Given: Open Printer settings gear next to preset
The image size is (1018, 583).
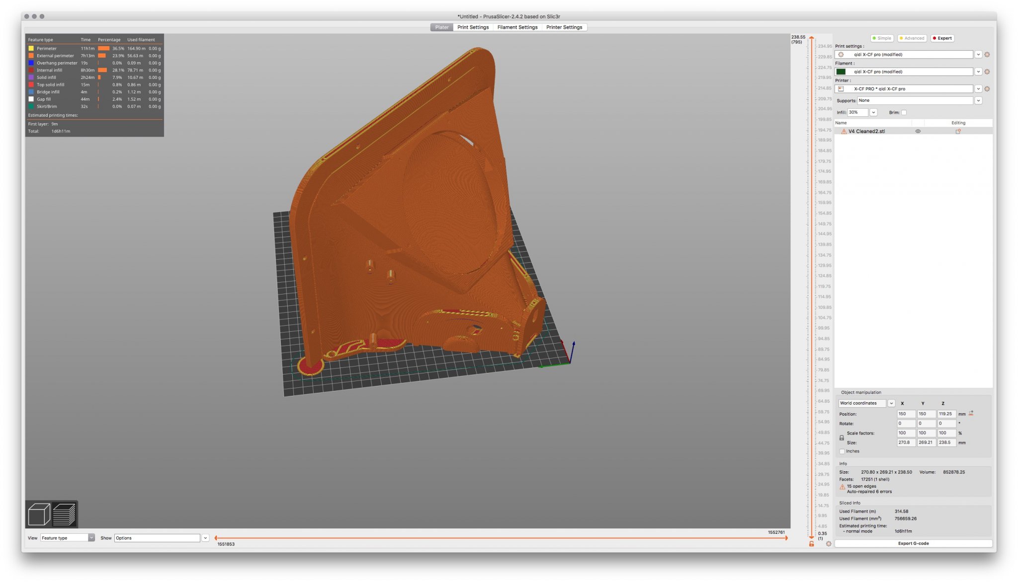Looking at the screenshot, I should (987, 89).
